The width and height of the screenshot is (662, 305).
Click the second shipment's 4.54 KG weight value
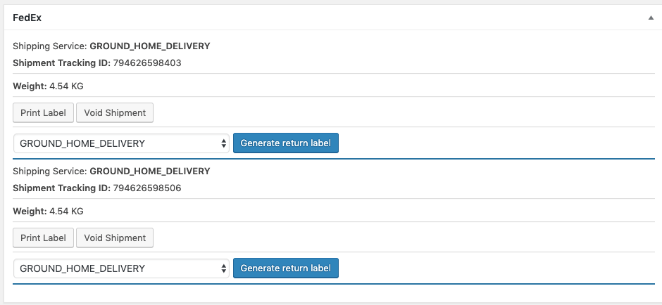[66, 212]
